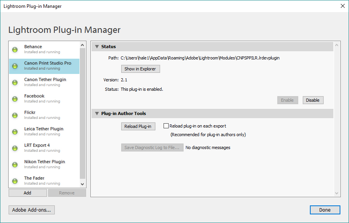Select the Facebook plug-in entry

click(34, 96)
